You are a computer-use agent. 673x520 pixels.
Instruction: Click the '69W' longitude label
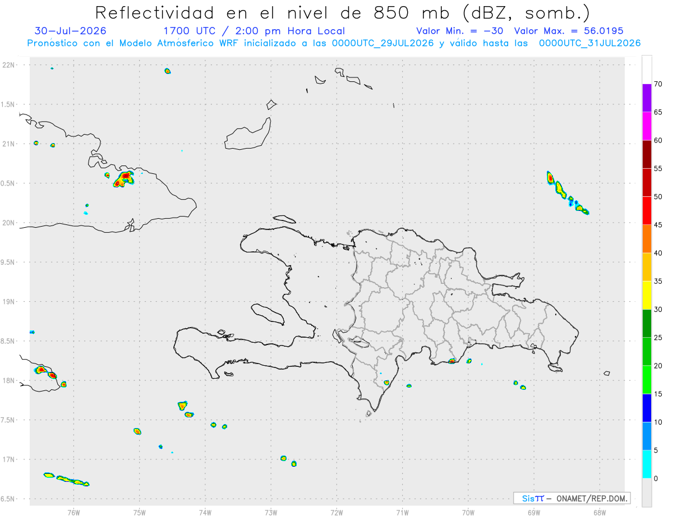tap(534, 512)
